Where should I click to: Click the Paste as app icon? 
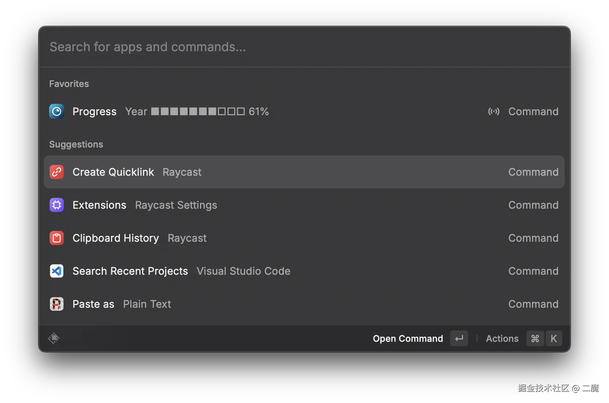coord(57,304)
